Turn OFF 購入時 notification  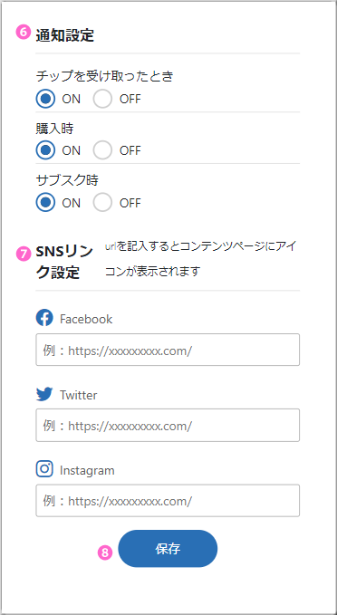point(102,150)
